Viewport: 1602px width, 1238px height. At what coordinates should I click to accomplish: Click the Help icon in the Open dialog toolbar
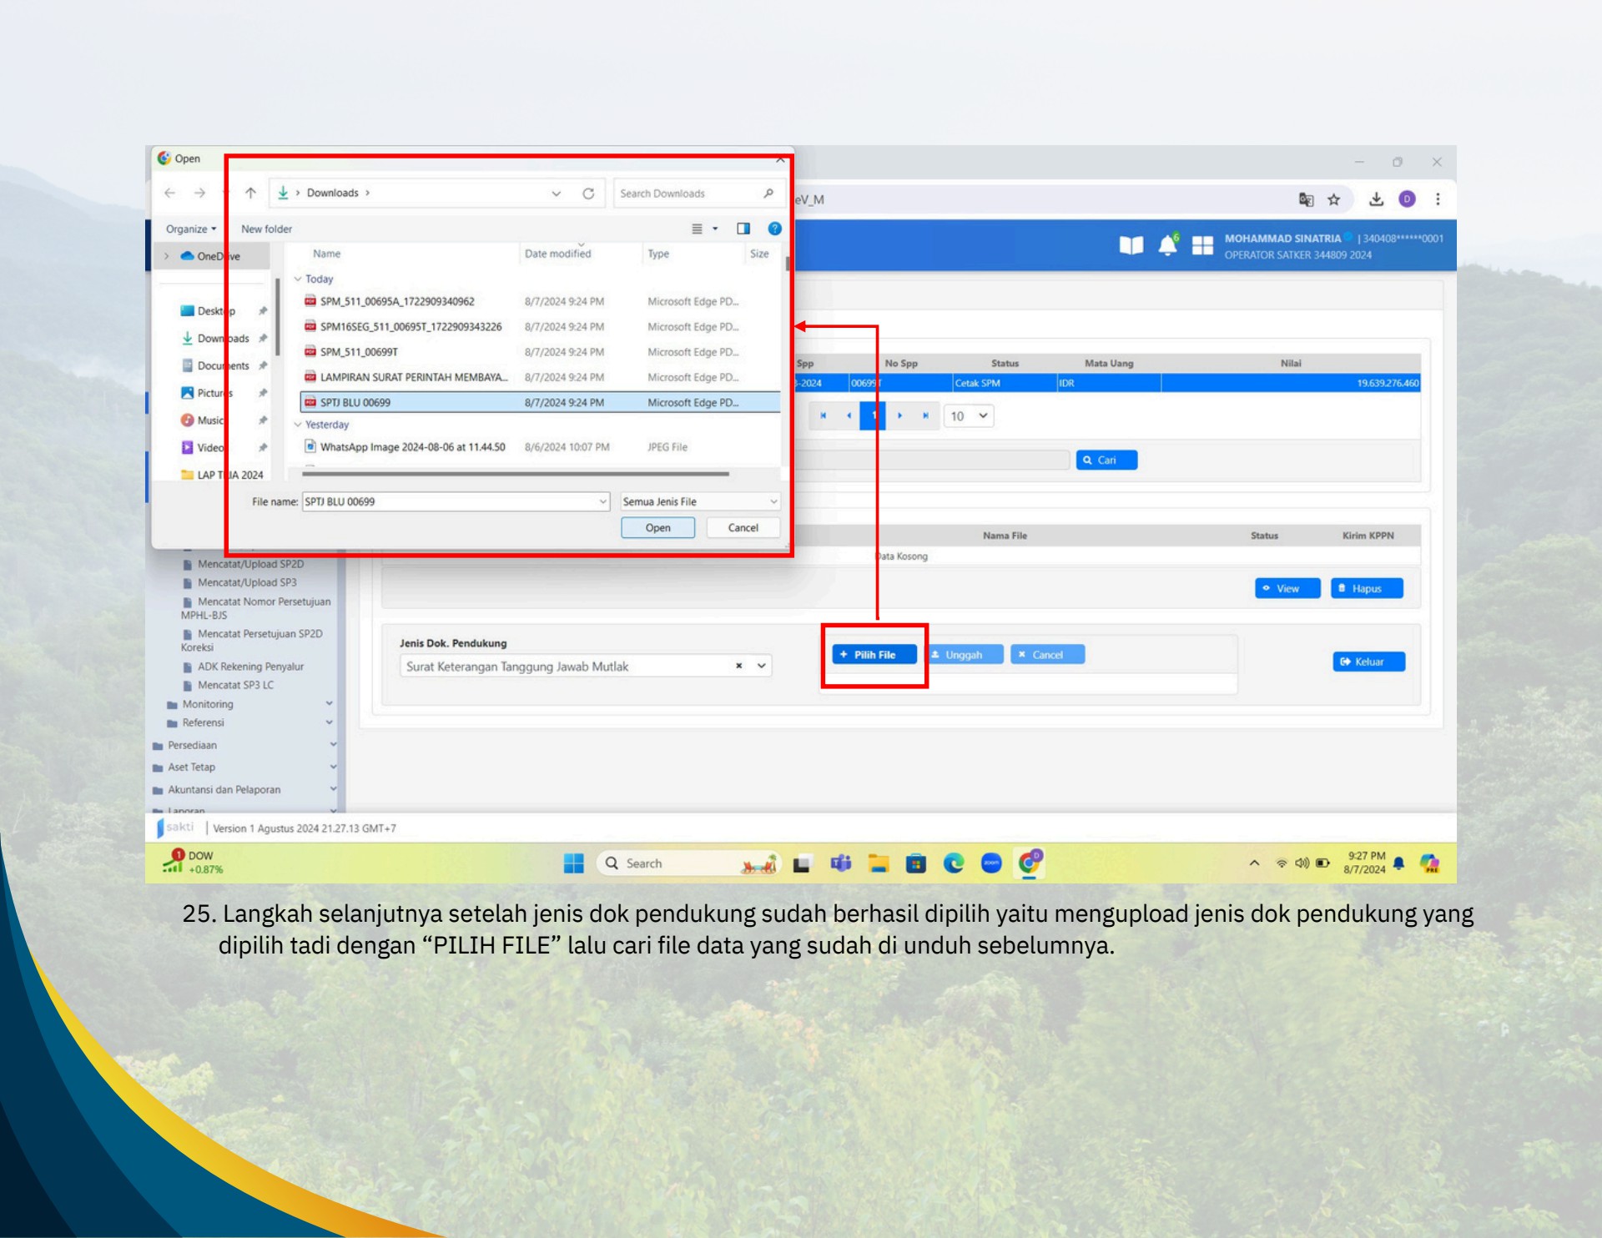tap(776, 229)
